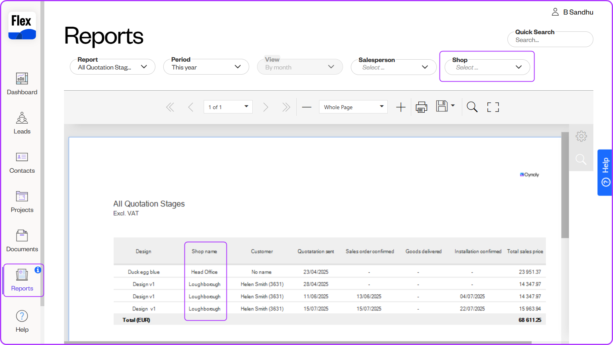Expand the Period dropdown showing This year
Image resolution: width=613 pixels, height=345 pixels.
[206, 67]
